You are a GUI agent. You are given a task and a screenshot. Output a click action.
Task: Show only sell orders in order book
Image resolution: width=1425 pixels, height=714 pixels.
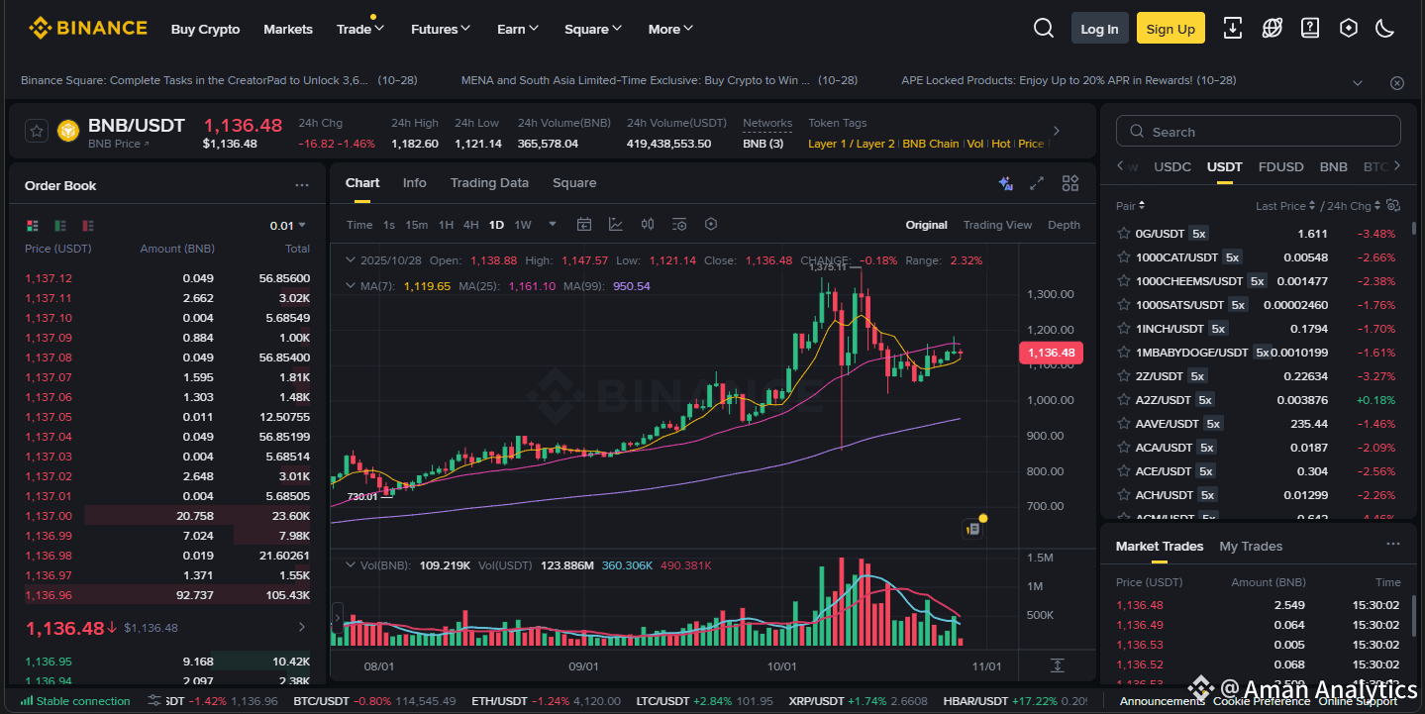click(x=88, y=226)
